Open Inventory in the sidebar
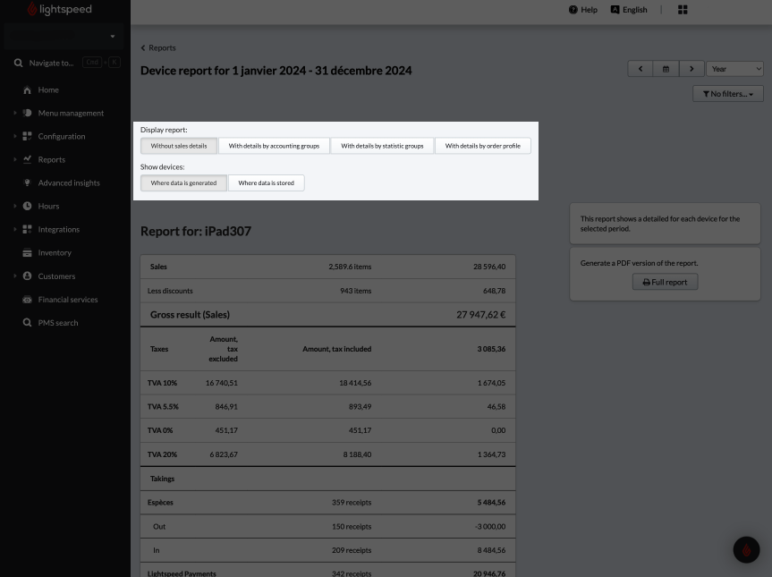 55,252
